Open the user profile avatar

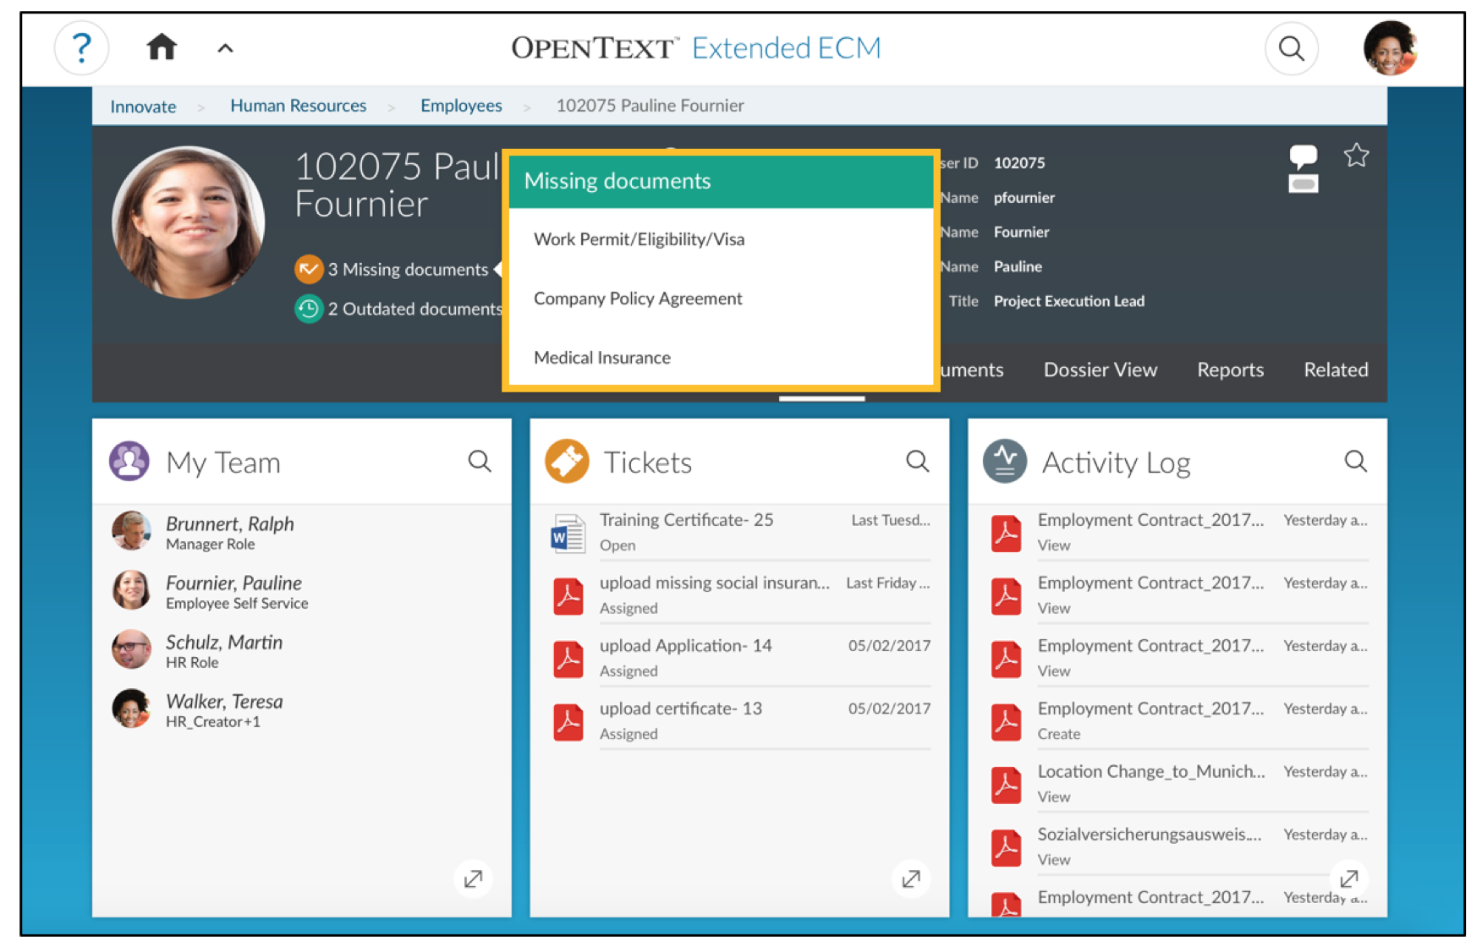[x=1391, y=48]
